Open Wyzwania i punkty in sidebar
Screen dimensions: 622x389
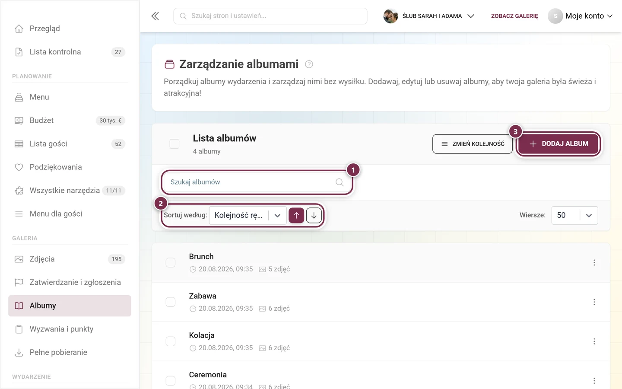(70, 329)
